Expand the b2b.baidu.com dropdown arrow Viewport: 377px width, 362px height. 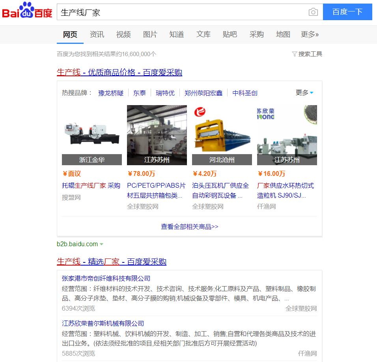tap(101, 244)
